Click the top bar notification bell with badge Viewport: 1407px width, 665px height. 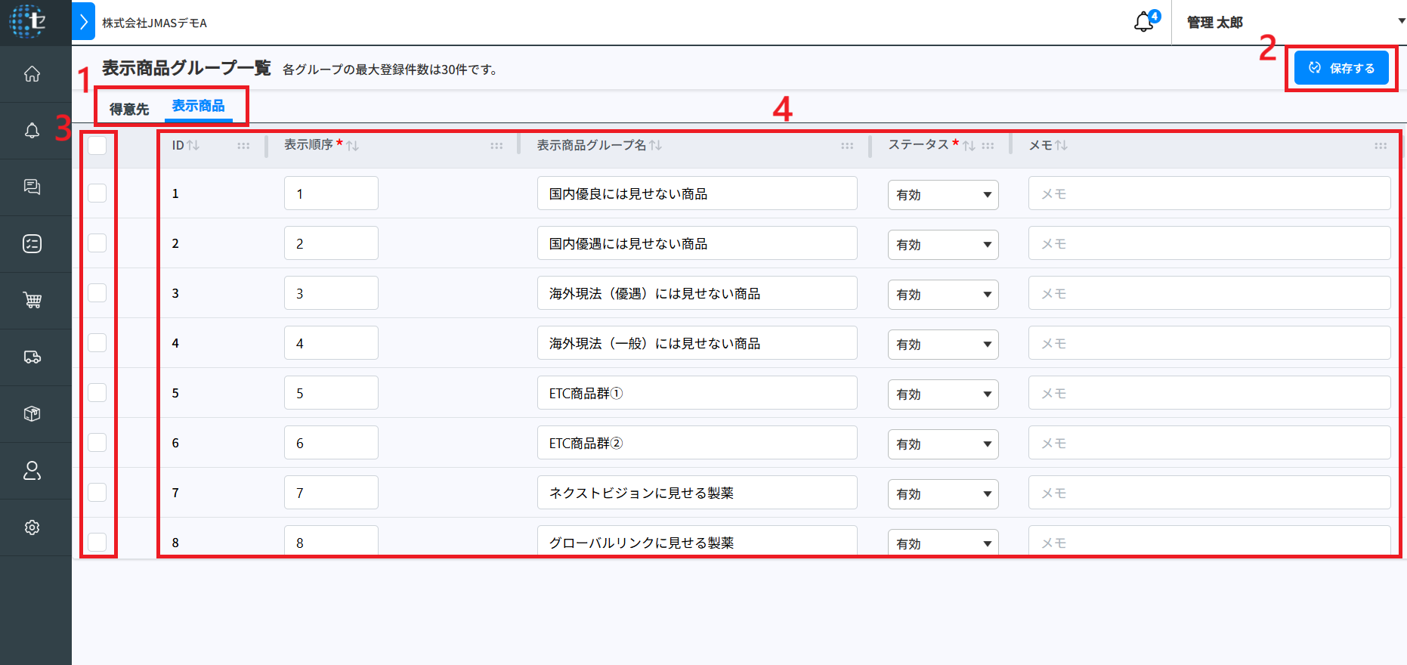(x=1144, y=22)
